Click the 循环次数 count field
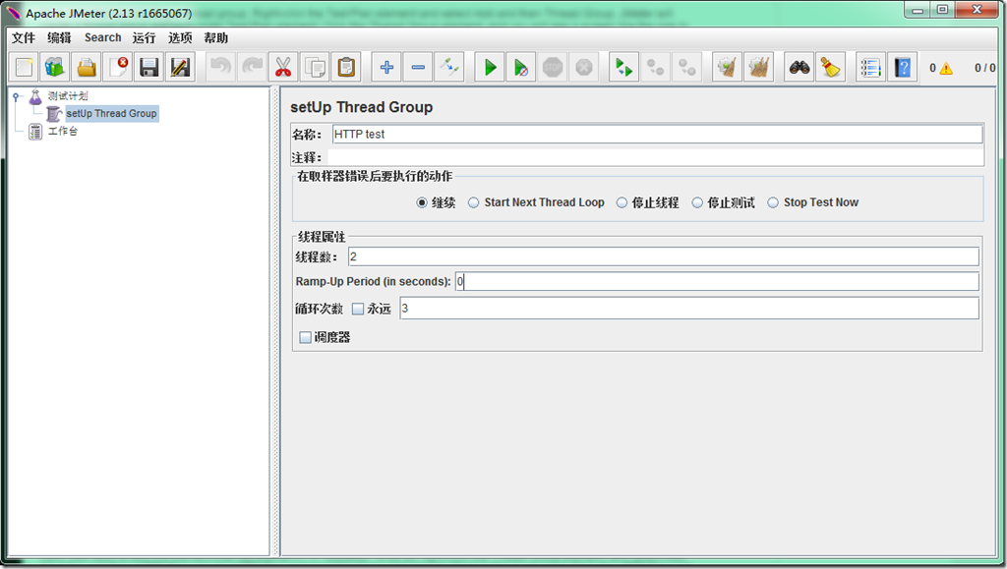The height and width of the screenshot is (569, 1007). click(689, 308)
